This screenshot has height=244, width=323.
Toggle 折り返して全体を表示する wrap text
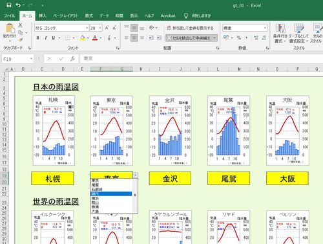[191, 28]
